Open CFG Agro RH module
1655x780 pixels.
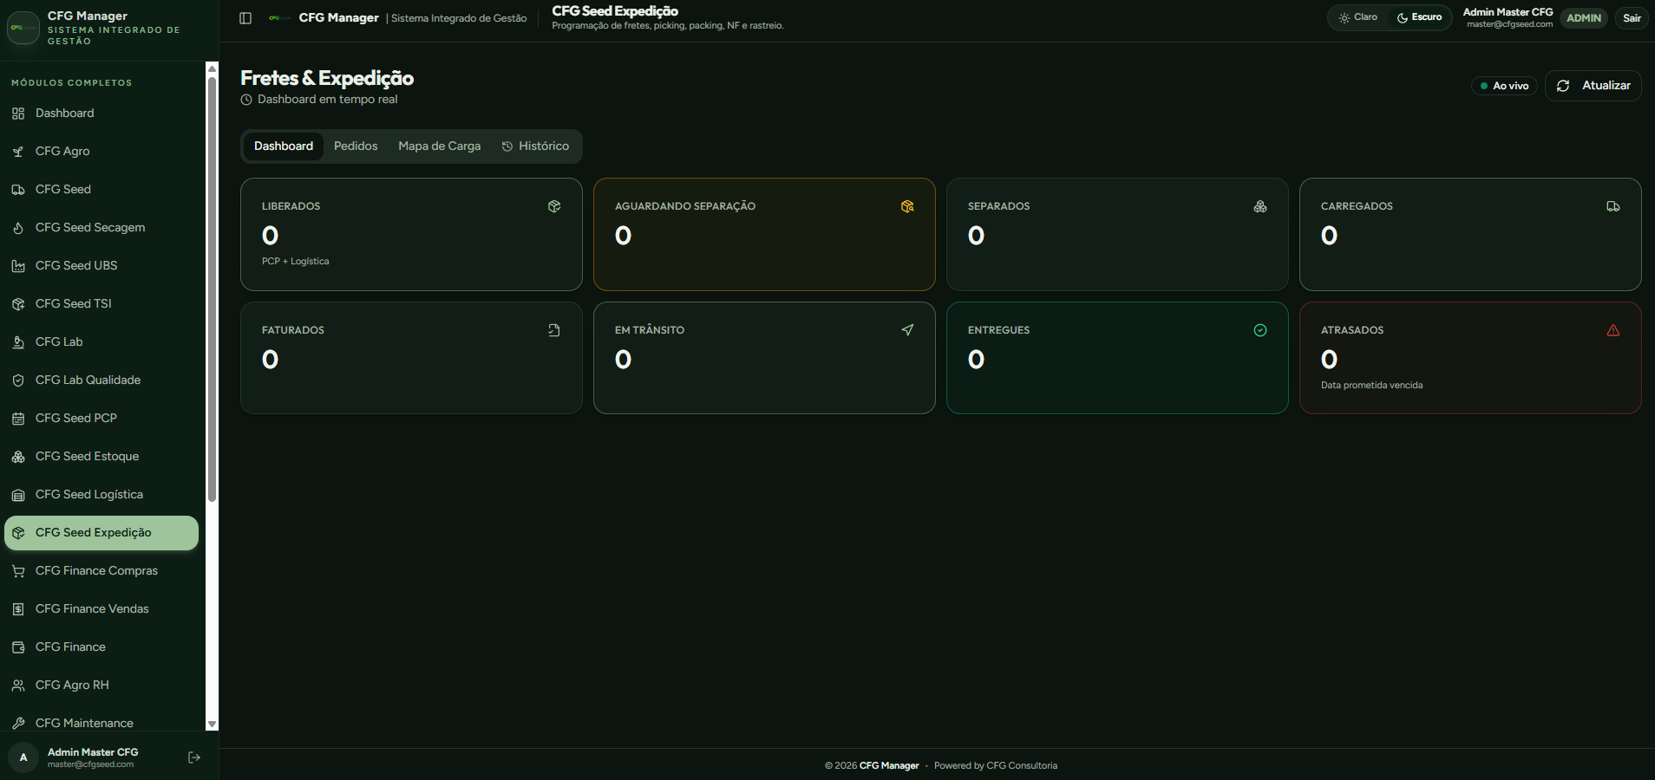point(101,686)
